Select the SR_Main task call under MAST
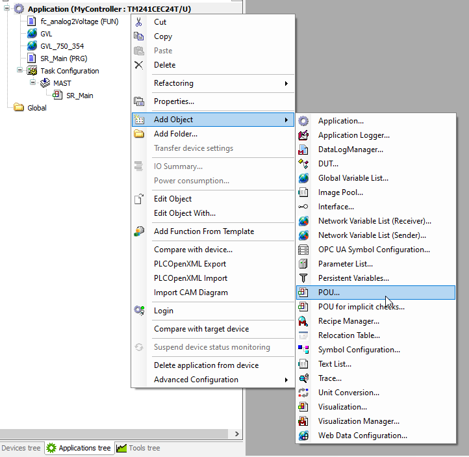Image resolution: width=469 pixels, height=457 pixels. [79, 96]
